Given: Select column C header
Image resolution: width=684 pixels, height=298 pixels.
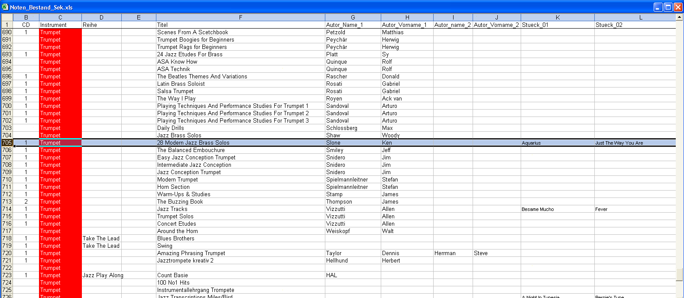Looking at the screenshot, I should click(60, 17).
